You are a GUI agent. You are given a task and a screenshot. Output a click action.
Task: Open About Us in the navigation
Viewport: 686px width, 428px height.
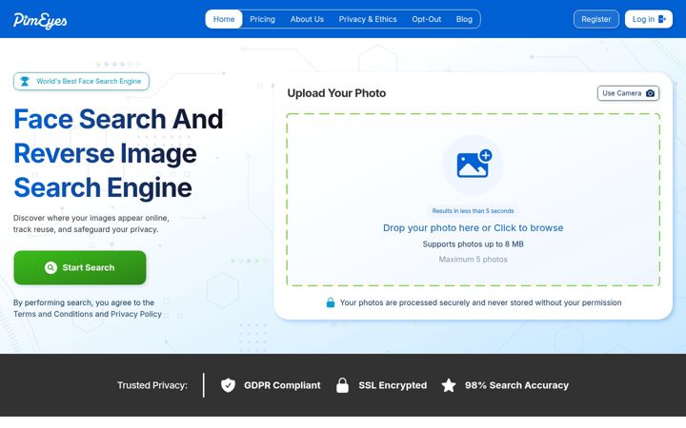pyautogui.click(x=307, y=19)
